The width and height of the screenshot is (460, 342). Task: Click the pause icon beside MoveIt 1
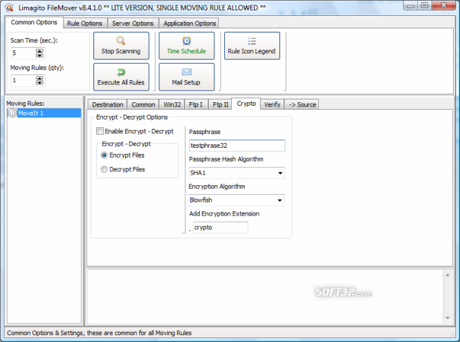[12, 113]
